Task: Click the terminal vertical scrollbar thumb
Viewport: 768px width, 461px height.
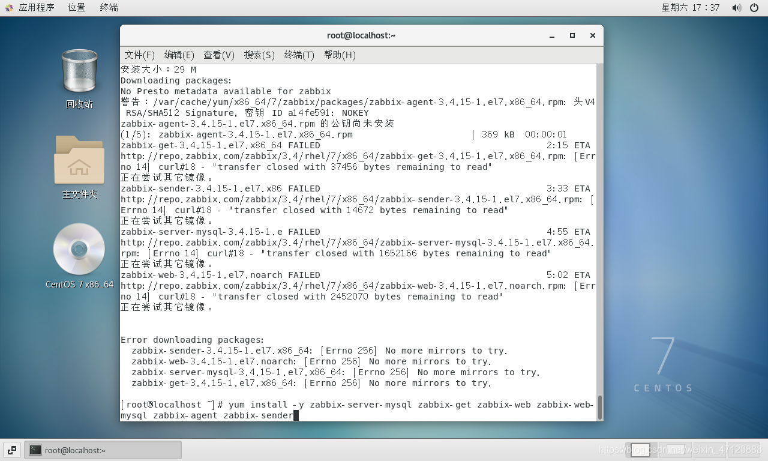Action: click(x=599, y=408)
